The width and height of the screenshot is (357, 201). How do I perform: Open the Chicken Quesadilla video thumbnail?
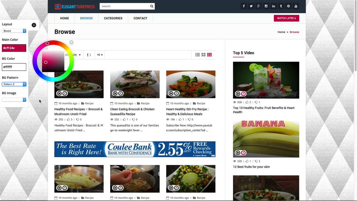tap(135, 84)
